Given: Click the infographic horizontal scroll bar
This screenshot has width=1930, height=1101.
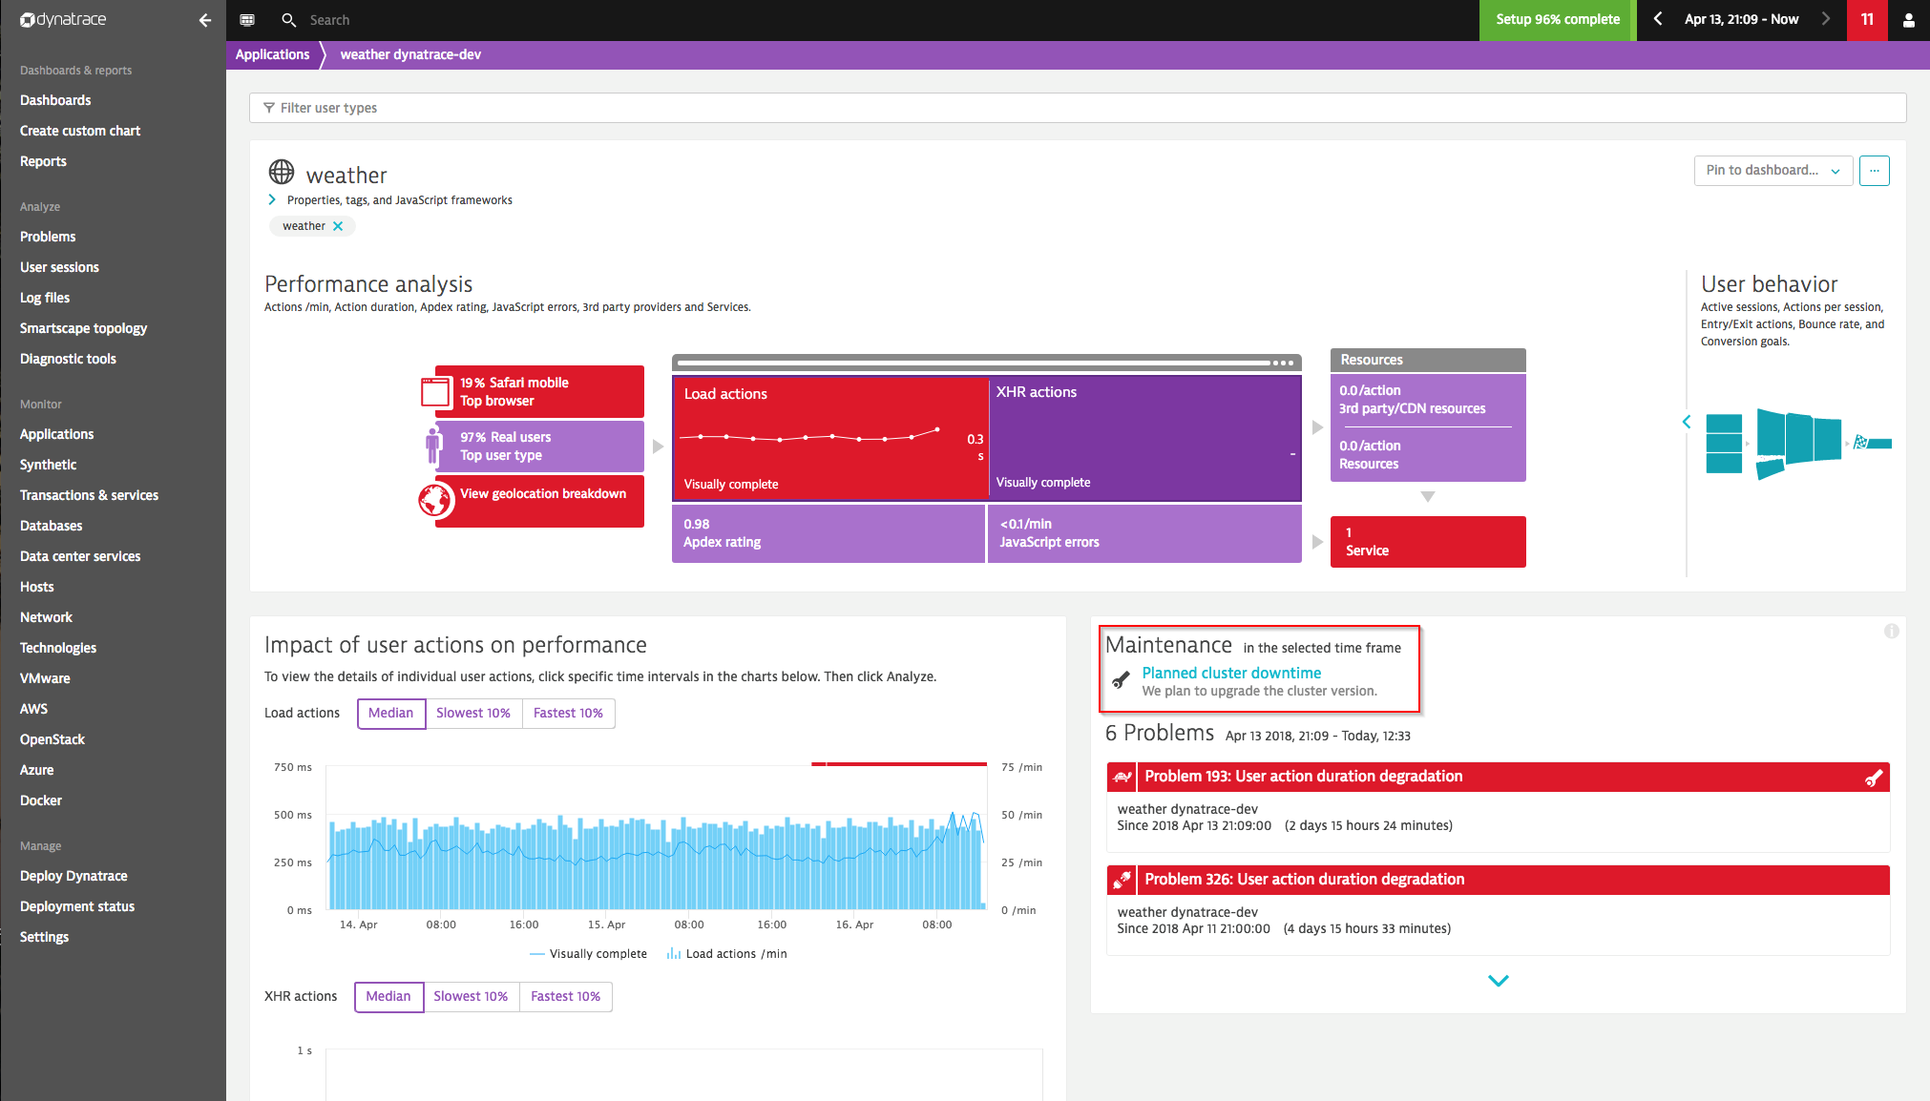Looking at the screenshot, I should [974, 363].
